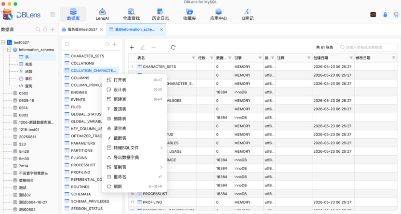Click the 请输入表名或注释搜索 search box
401x214 pixels.
coord(367,47)
